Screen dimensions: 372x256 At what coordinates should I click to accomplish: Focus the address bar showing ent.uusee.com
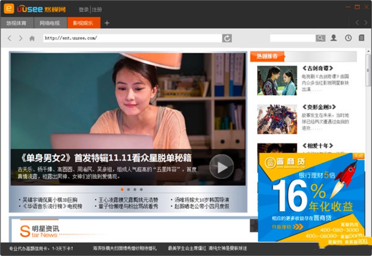coord(133,38)
